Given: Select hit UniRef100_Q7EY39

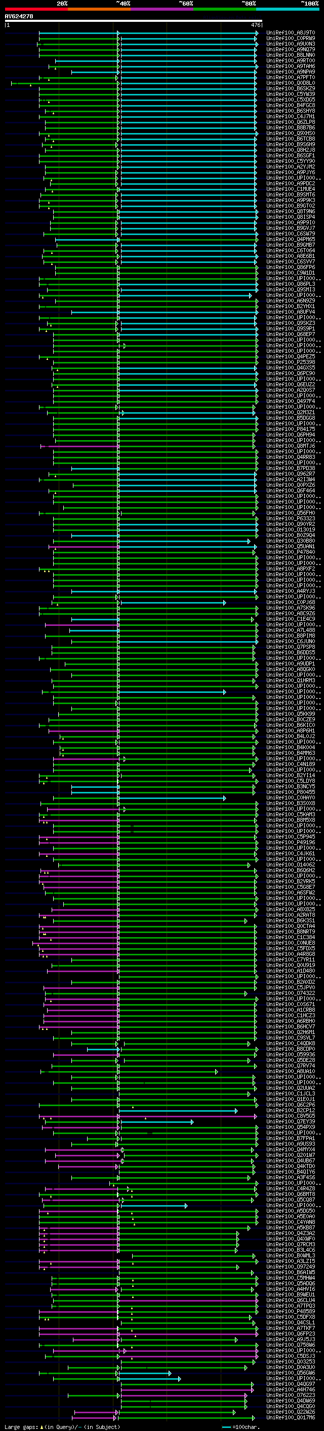Looking at the screenshot, I should 291,1121.
